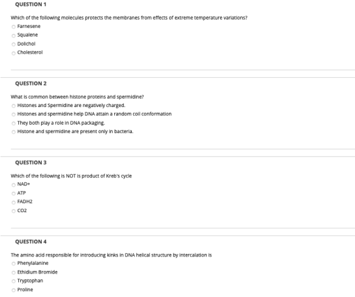This screenshot has height=297, width=355.
Task: Select the random coil conformation option
Action: point(13,115)
